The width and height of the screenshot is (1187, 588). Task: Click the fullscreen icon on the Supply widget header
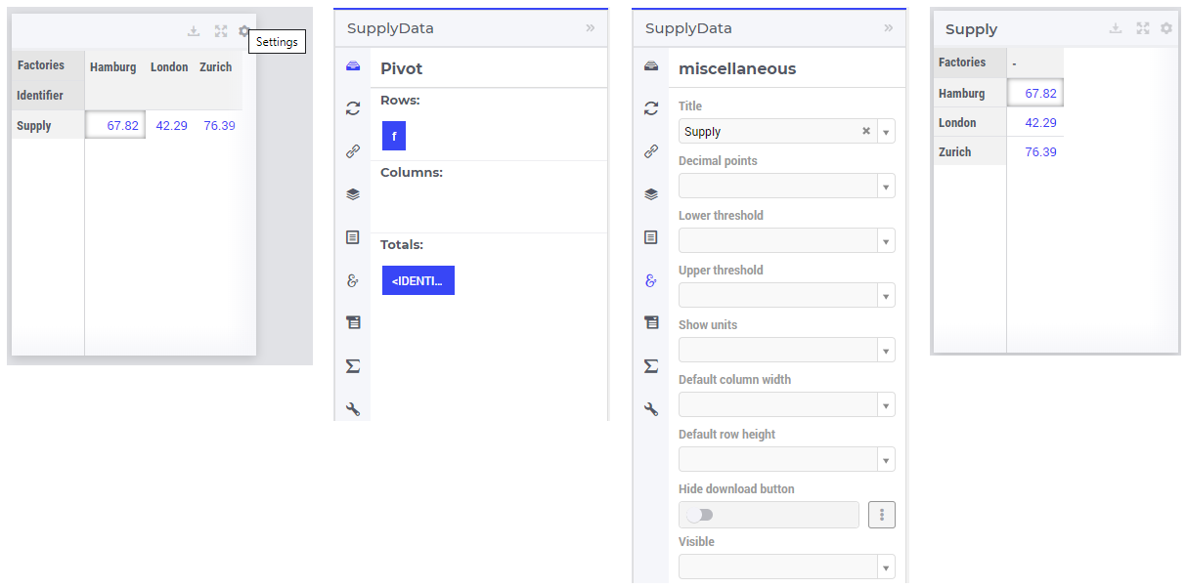click(1142, 28)
